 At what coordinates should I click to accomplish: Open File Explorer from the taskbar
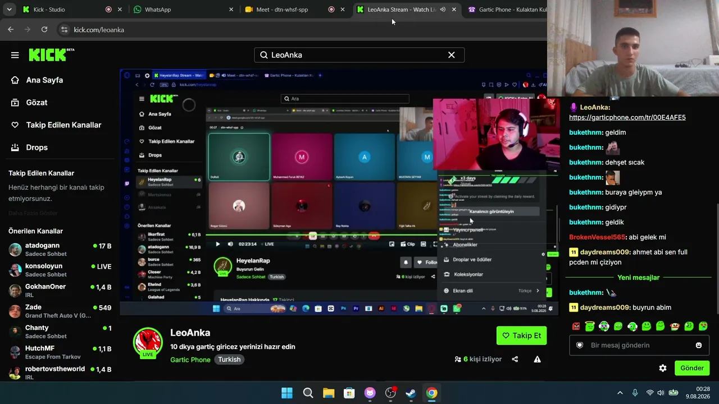(x=329, y=393)
